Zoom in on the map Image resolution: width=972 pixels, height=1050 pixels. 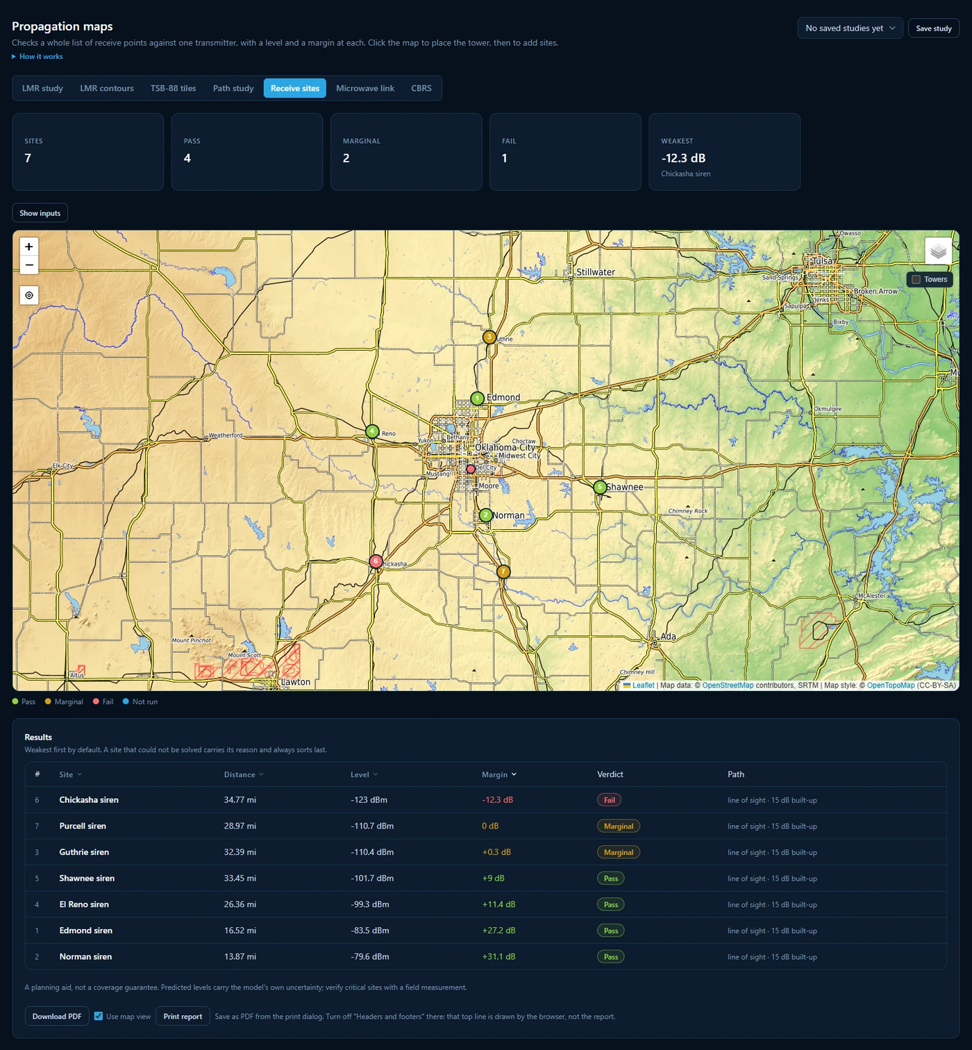(x=29, y=247)
